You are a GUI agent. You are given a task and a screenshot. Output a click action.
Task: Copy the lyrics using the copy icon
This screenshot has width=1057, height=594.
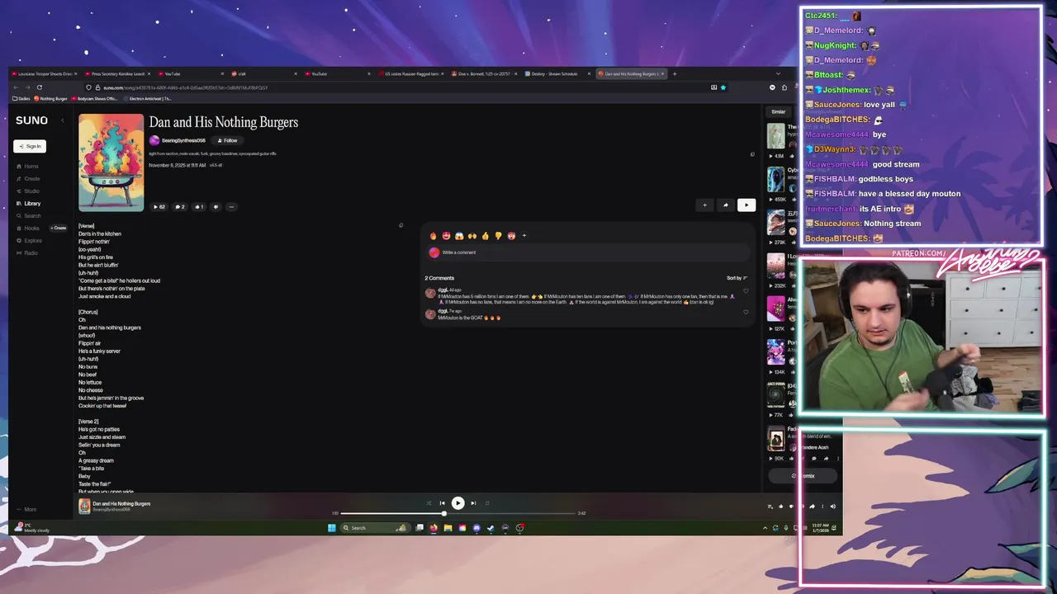401,225
